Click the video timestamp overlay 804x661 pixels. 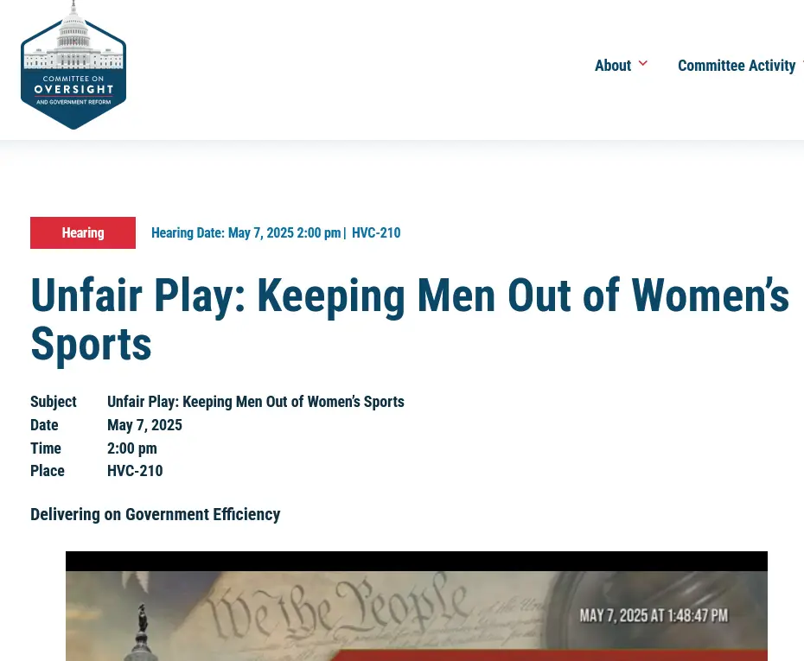(x=653, y=616)
